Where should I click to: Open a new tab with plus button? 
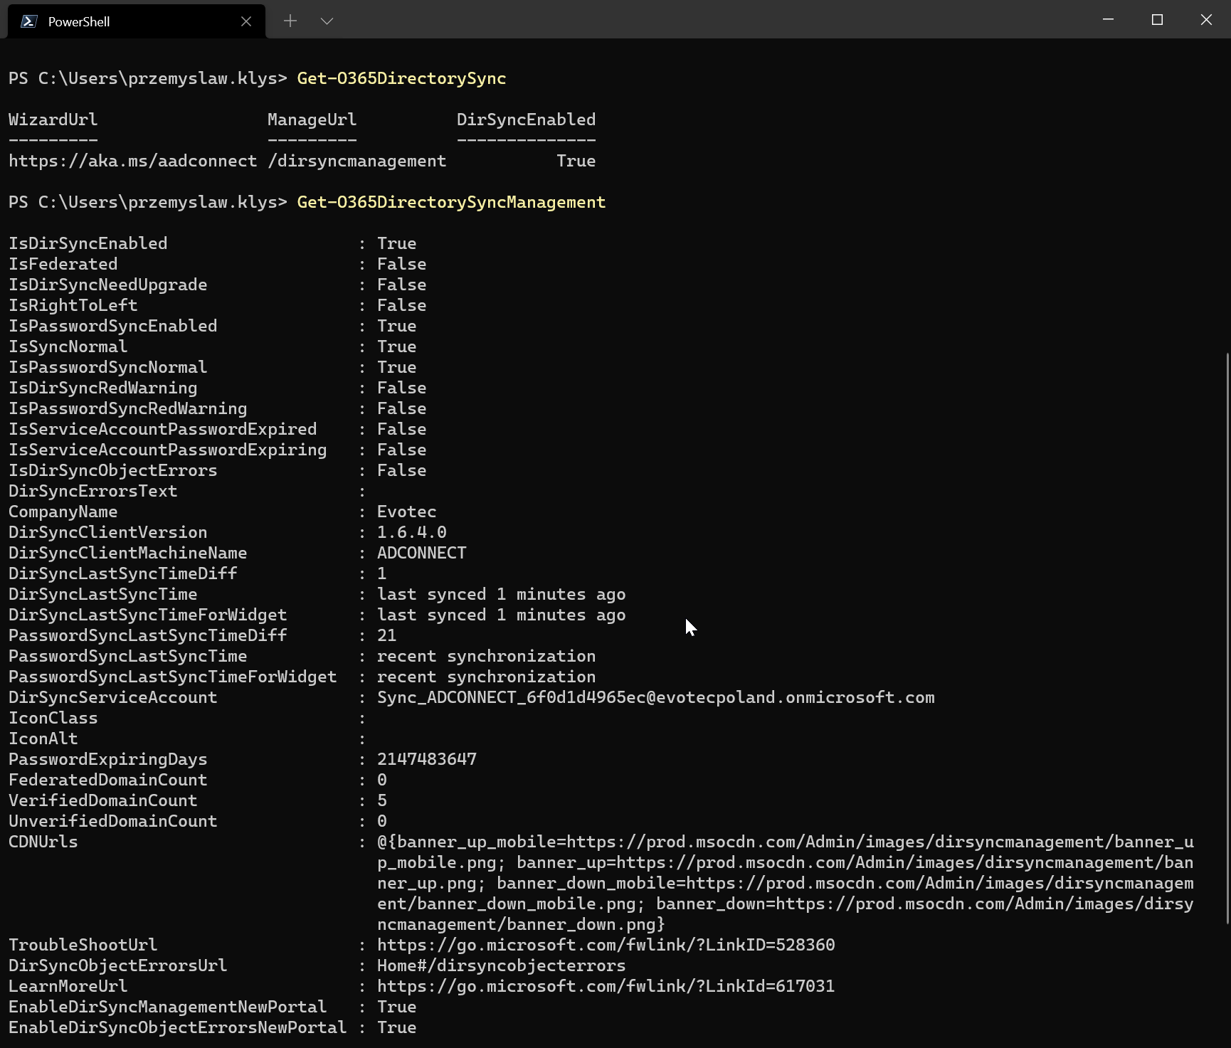(x=290, y=21)
